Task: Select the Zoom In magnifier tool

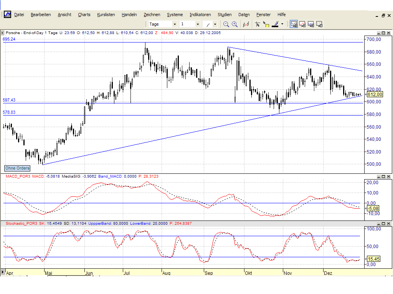Action: (x=234, y=24)
